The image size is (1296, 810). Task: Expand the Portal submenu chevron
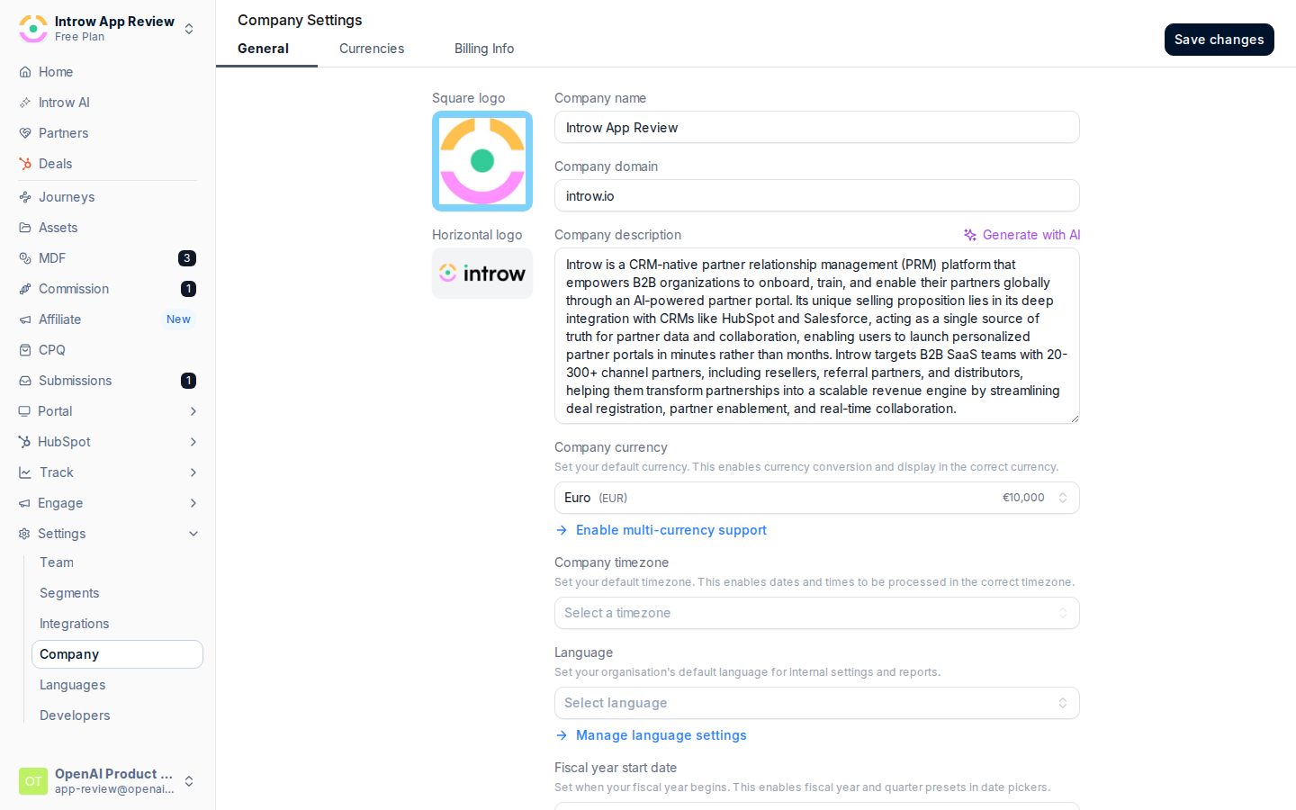(x=193, y=411)
